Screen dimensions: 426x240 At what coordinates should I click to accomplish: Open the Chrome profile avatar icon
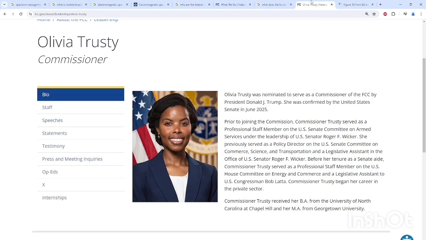(413, 14)
